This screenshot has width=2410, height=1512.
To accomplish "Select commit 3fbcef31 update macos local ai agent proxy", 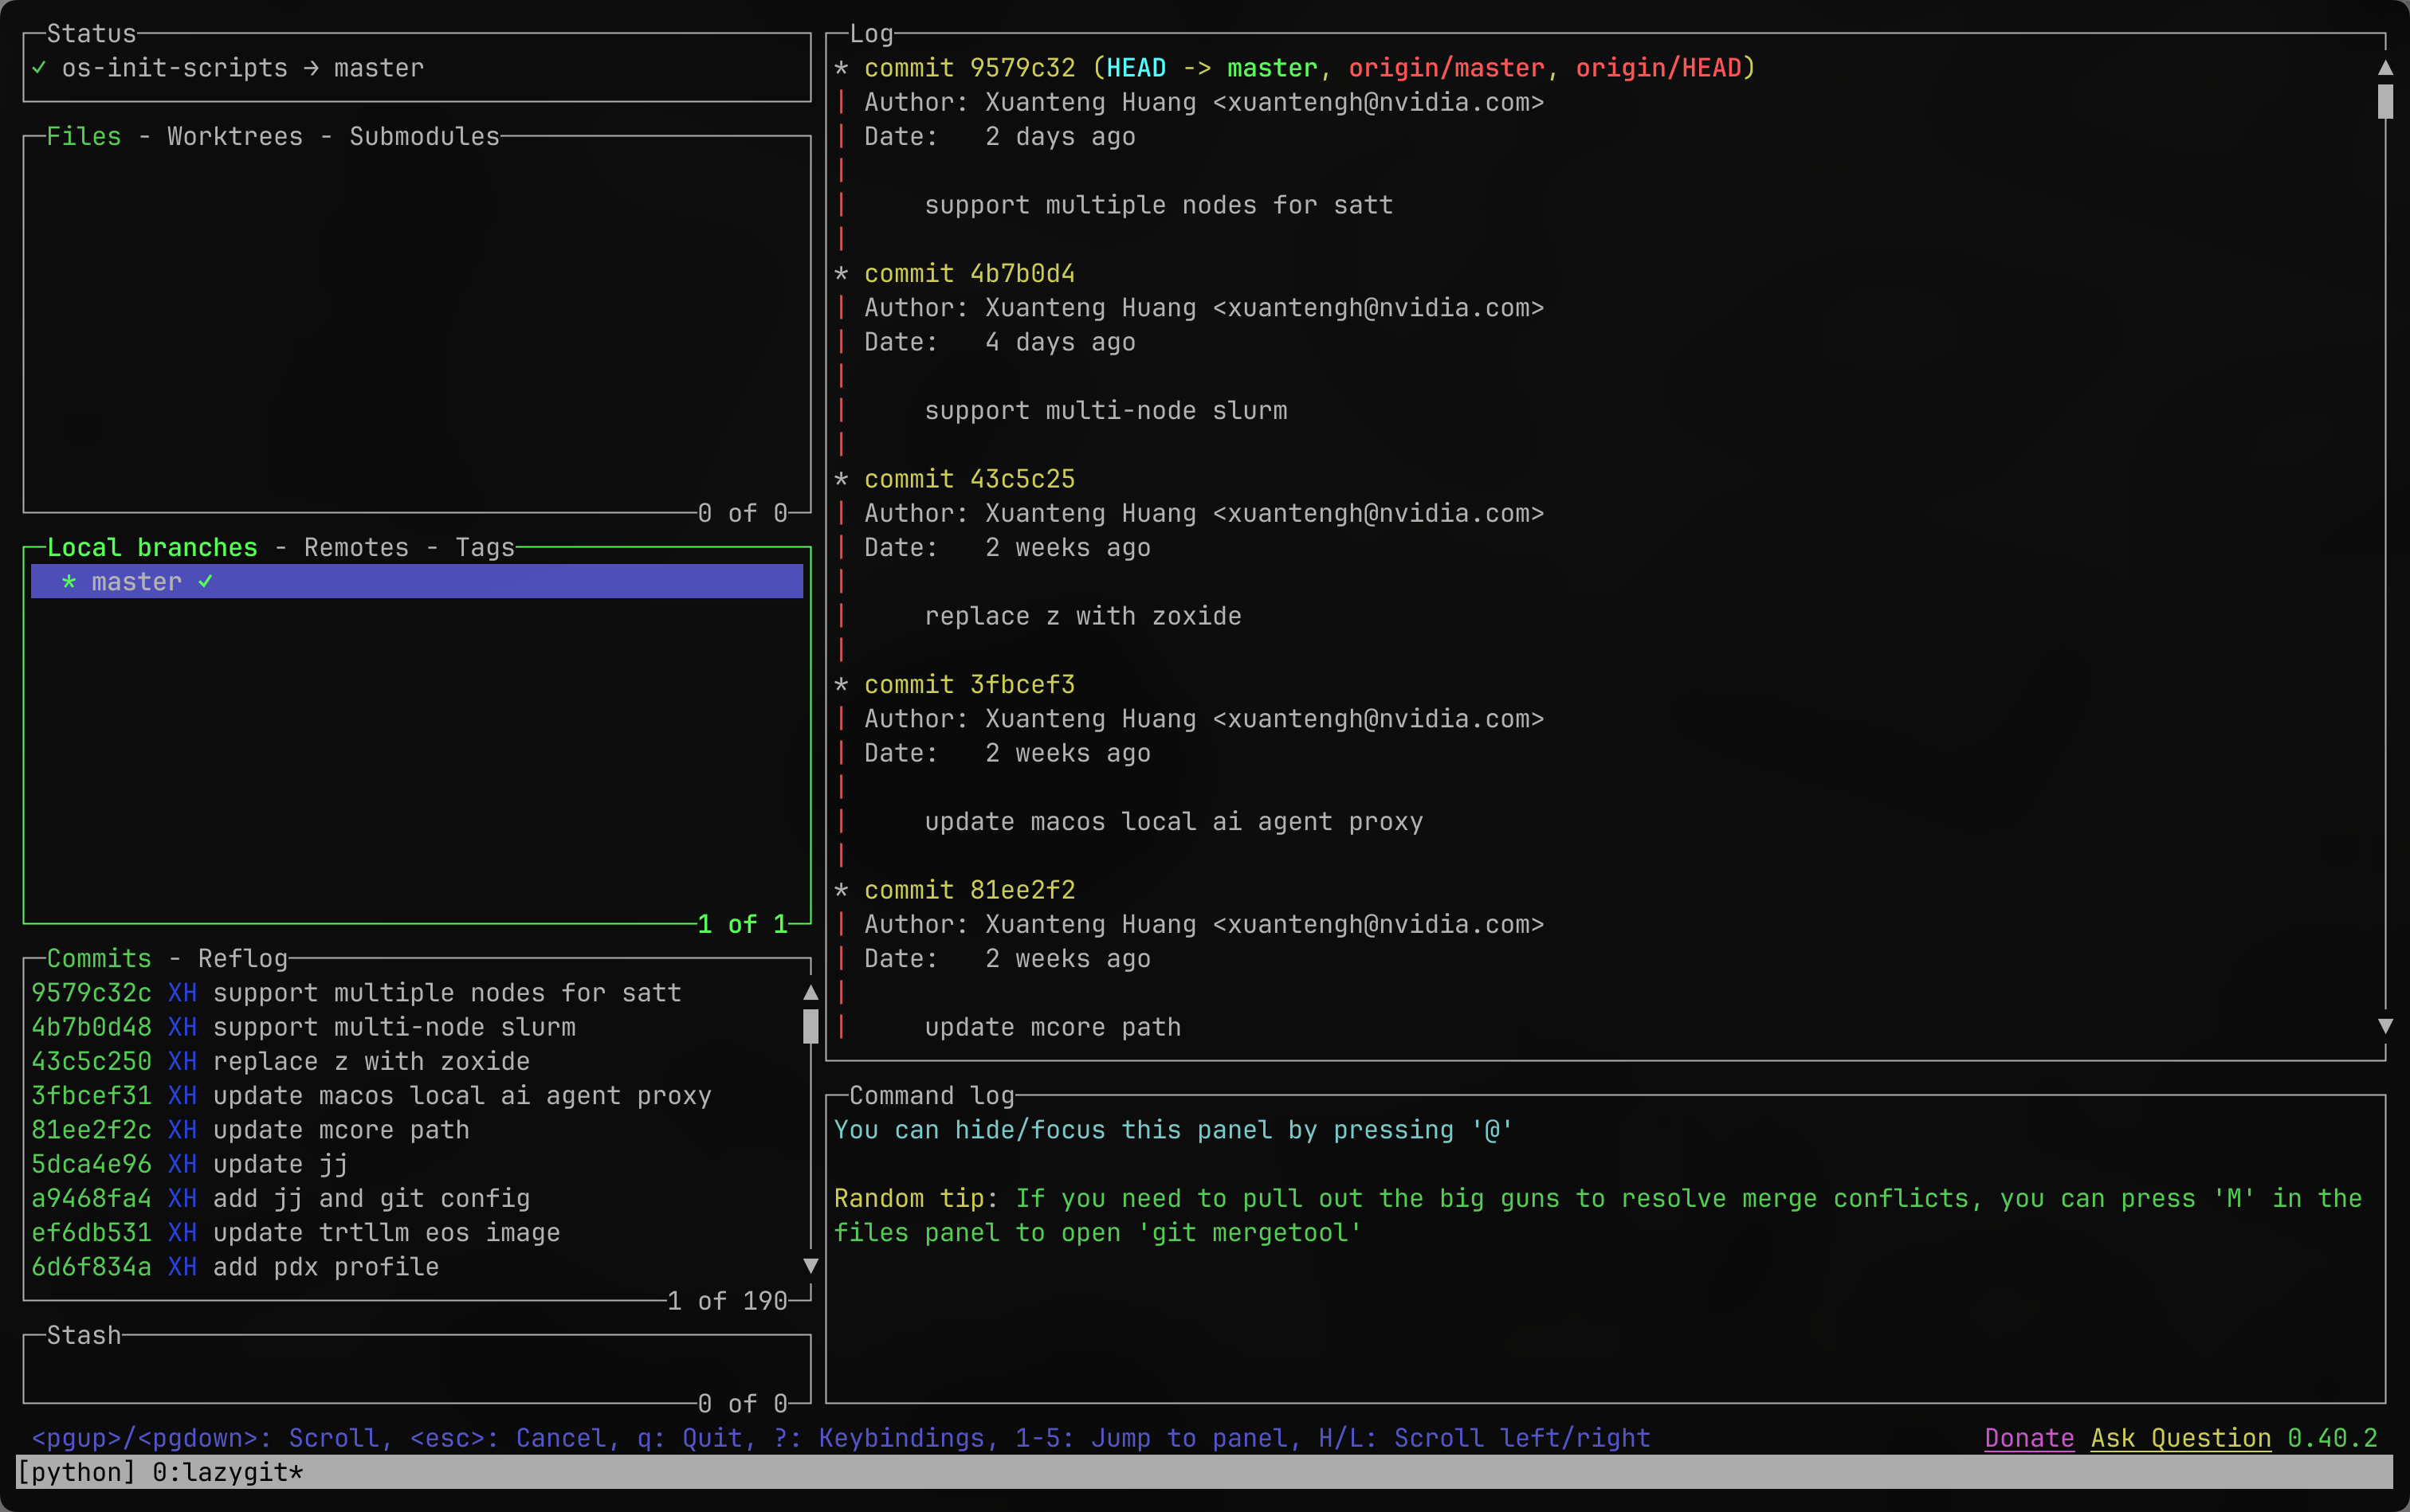I will point(417,1095).
